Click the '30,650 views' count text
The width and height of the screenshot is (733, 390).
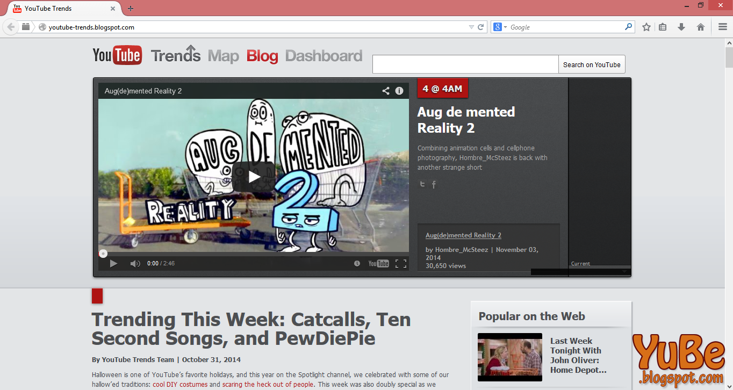pyautogui.click(x=445, y=266)
